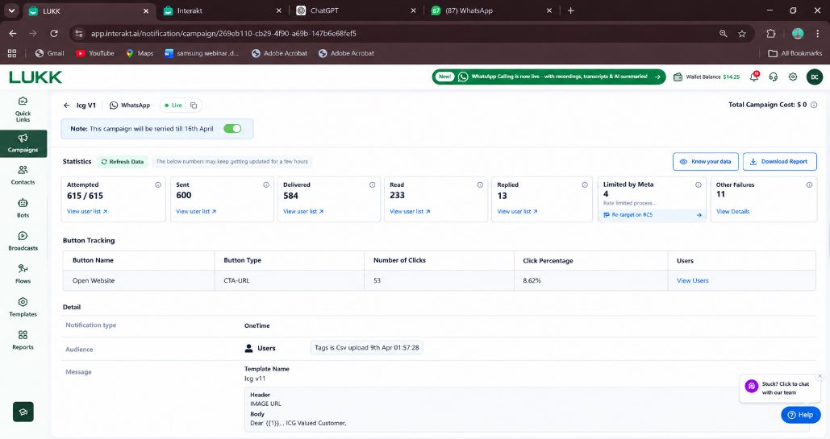Open Templates in the sidebar
Screen dimensions: 830x439
[23, 308]
